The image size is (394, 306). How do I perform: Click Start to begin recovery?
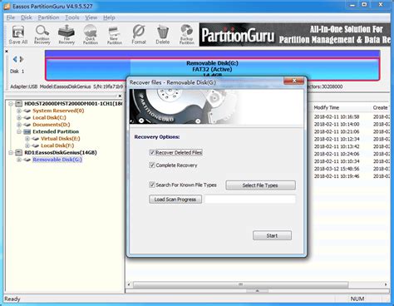click(272, 235)
